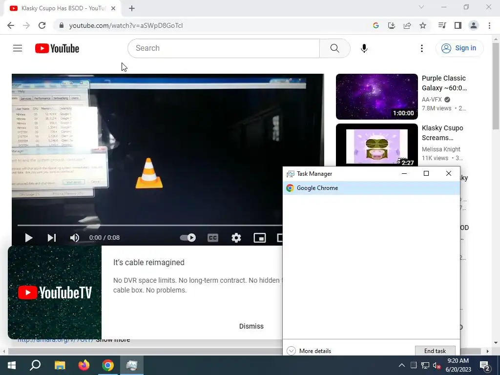The width and height of the screenshot is (500, 375).
Task: Select the Klasky Csupo Has BSOD tab
Action: (62, 8)
